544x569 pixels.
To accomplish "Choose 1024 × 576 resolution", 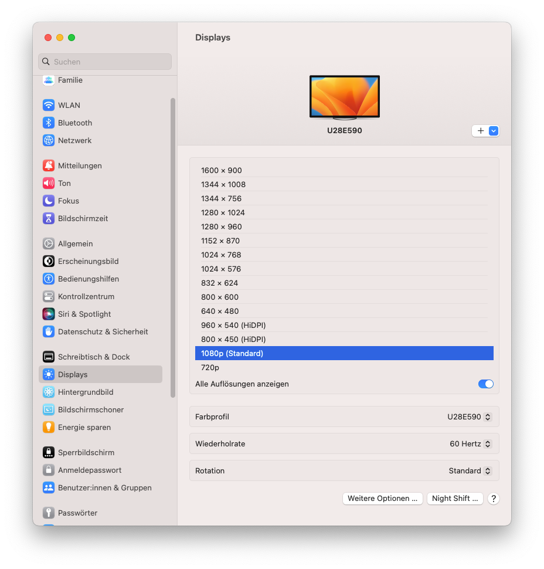I will (x=344, y=269).
